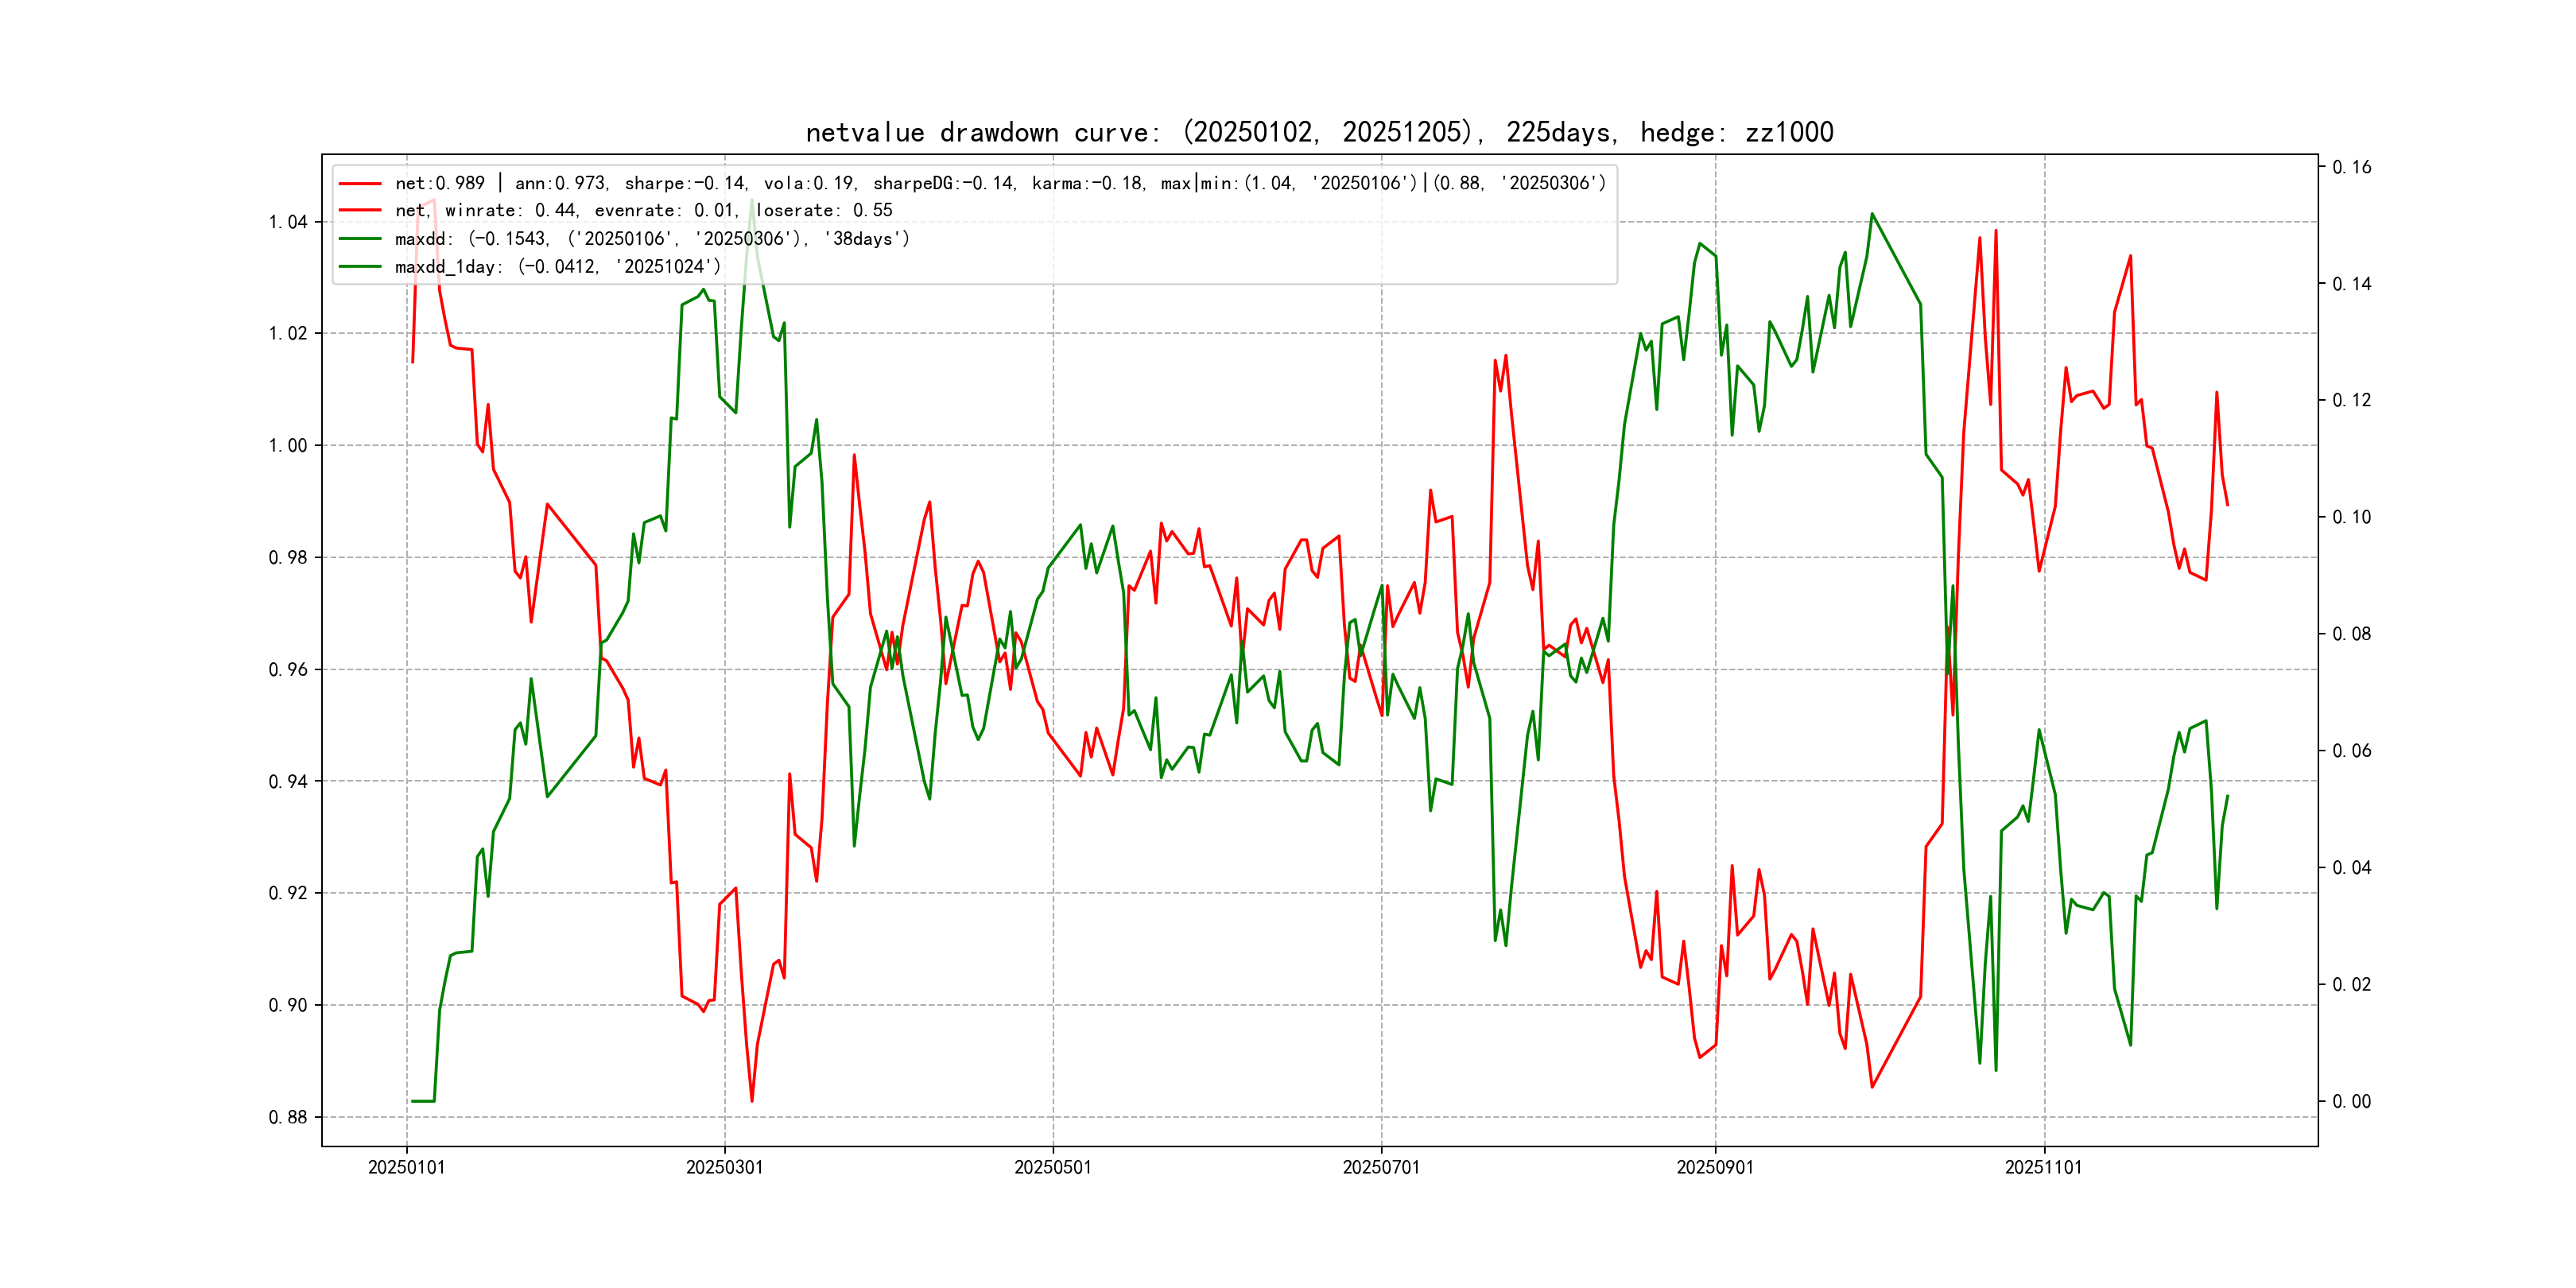Click the 1.04 left y-axis tick label
The height and width of the screenshot is (1288, 2576).
click(x=288, y=222)
